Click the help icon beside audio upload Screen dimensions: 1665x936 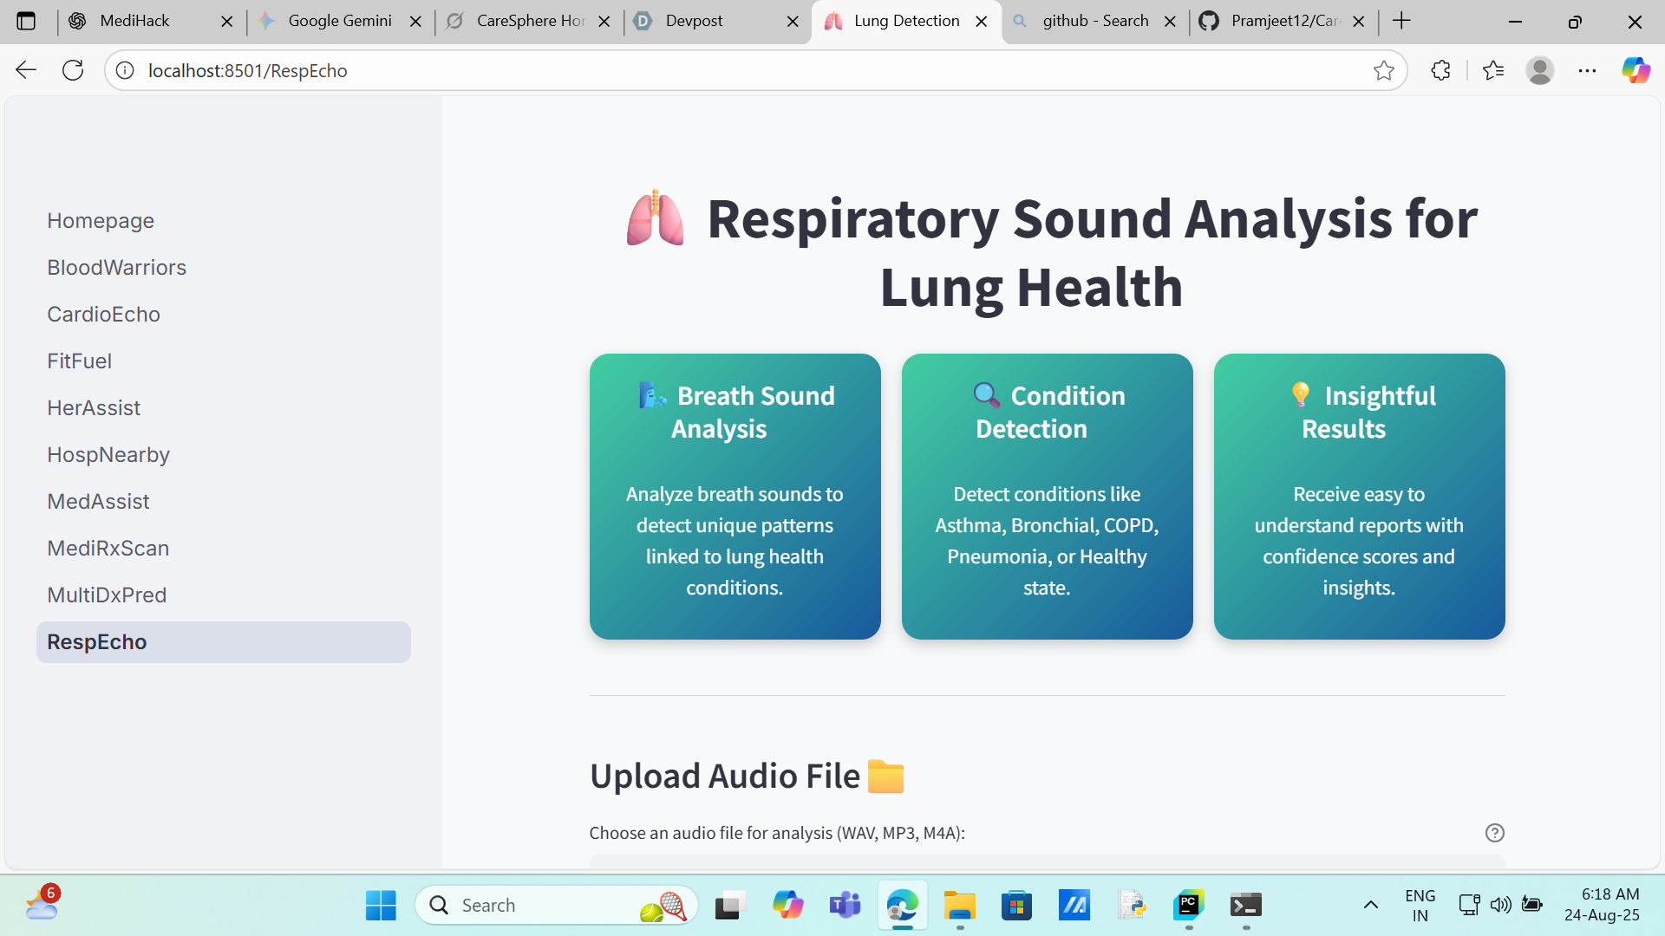pyautogui.click(x=1494, y=833)
